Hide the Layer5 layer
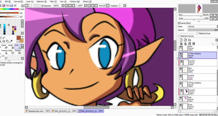The image size is (218, 116). pos(181,90)
